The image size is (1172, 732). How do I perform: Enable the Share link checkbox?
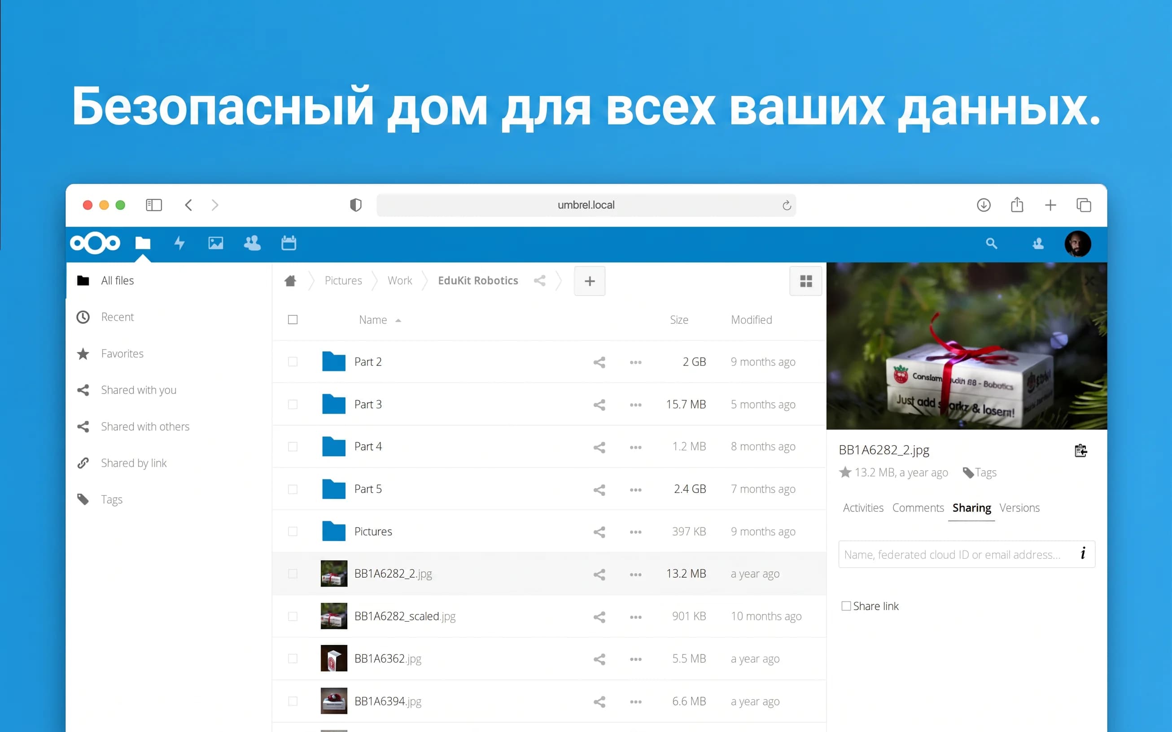click(x=846, y=606)
